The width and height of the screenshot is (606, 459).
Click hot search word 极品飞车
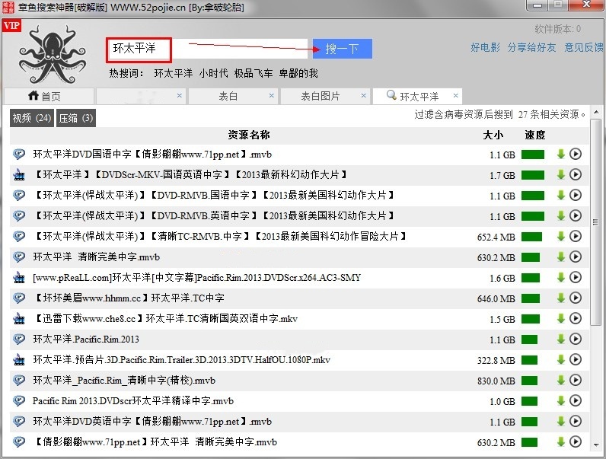click(x=254, y=73)
